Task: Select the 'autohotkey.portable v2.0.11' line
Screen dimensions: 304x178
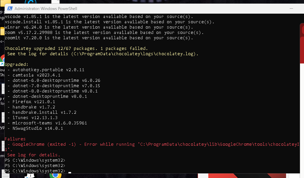Action: tap(46, 70)
